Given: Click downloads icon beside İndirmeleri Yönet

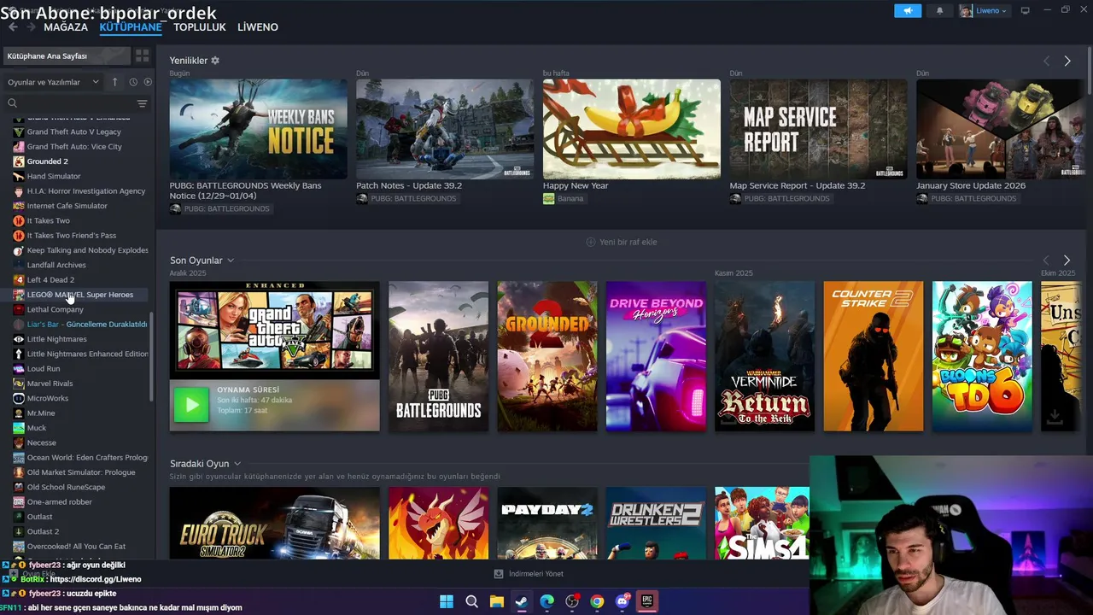Looking at the screenshot, I should pyautogui.click(x=499, y=574).
